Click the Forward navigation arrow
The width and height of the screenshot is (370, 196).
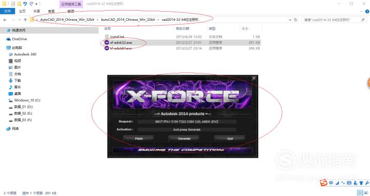(13, 20)
